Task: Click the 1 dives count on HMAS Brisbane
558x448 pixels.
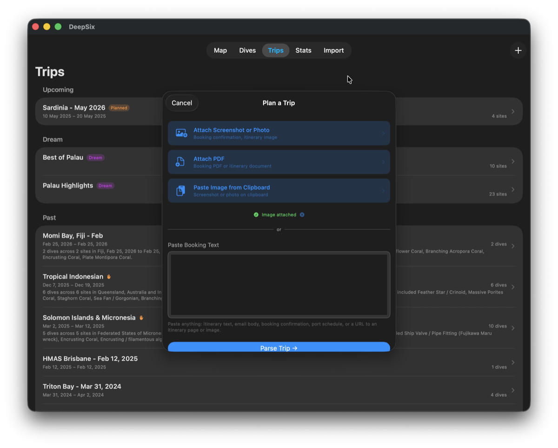Action: pyautogui.click(x=499, y=367)
